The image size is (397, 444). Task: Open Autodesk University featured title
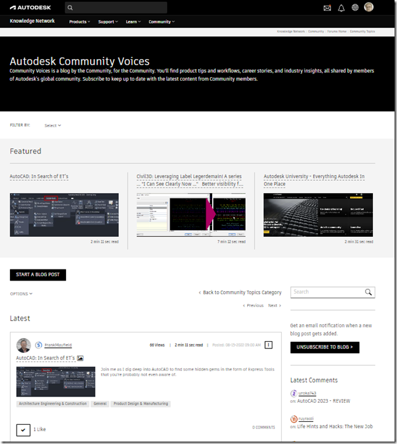314,180
